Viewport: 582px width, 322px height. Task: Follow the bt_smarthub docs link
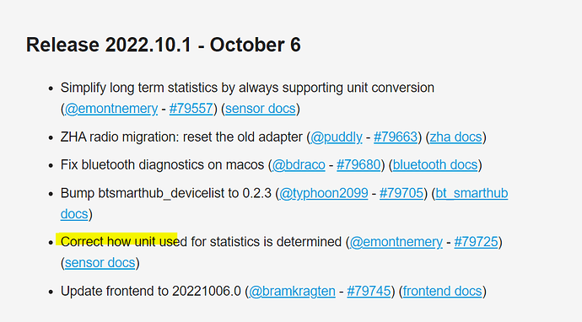(x=472, y=193)
